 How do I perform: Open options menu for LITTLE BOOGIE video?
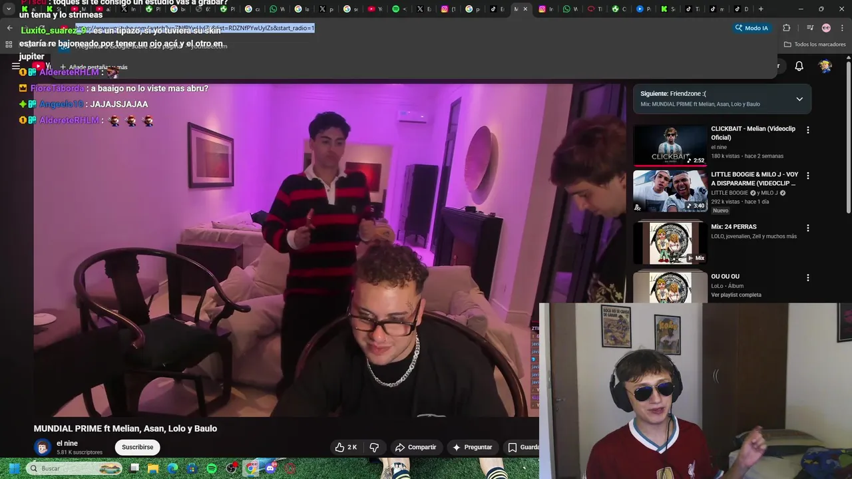807,176
